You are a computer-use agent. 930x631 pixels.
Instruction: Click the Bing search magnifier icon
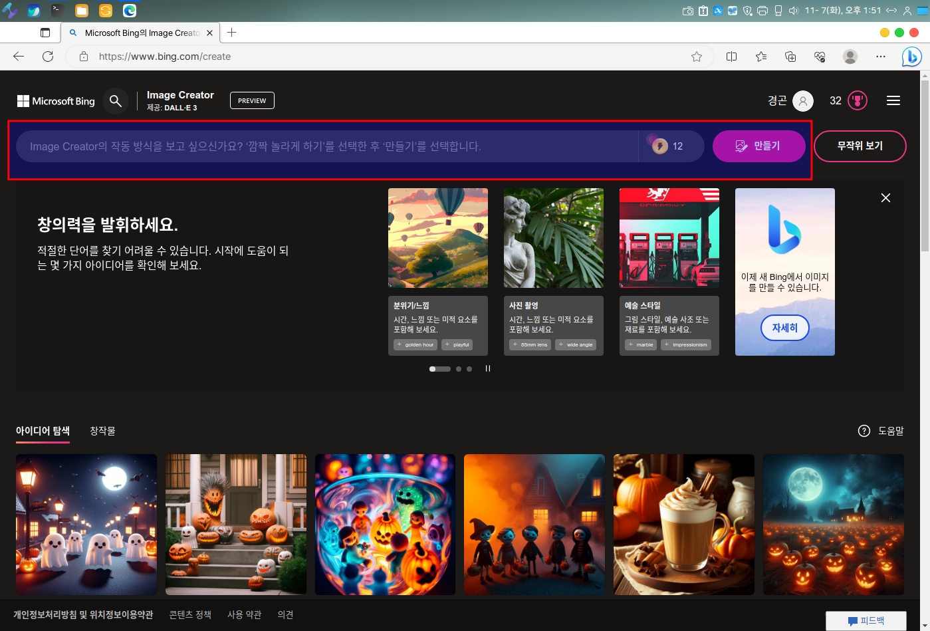coord(116,101)
